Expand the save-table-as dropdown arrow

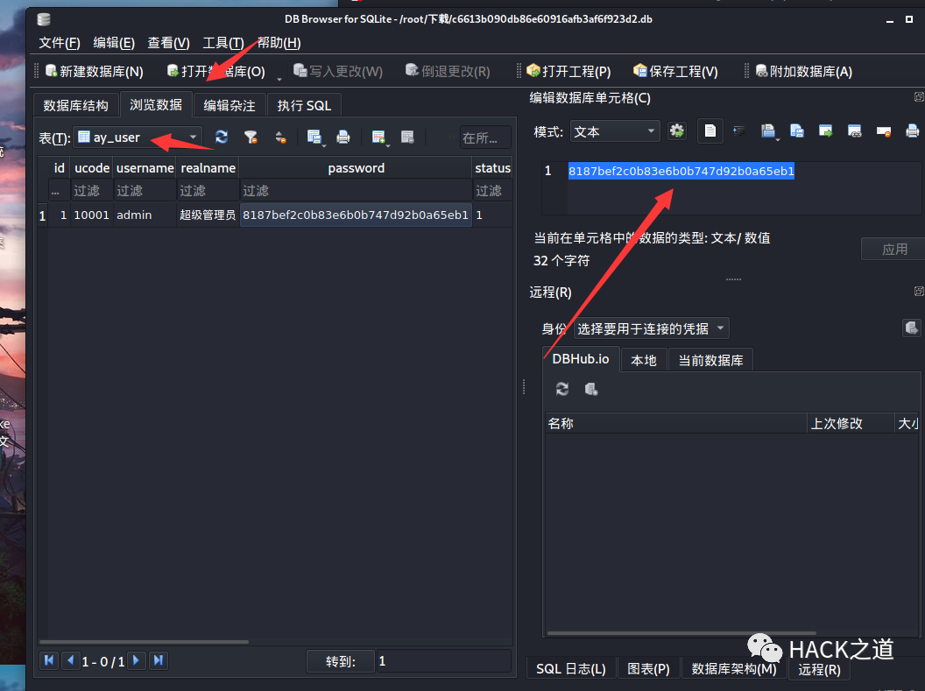[x=324, y=145]
